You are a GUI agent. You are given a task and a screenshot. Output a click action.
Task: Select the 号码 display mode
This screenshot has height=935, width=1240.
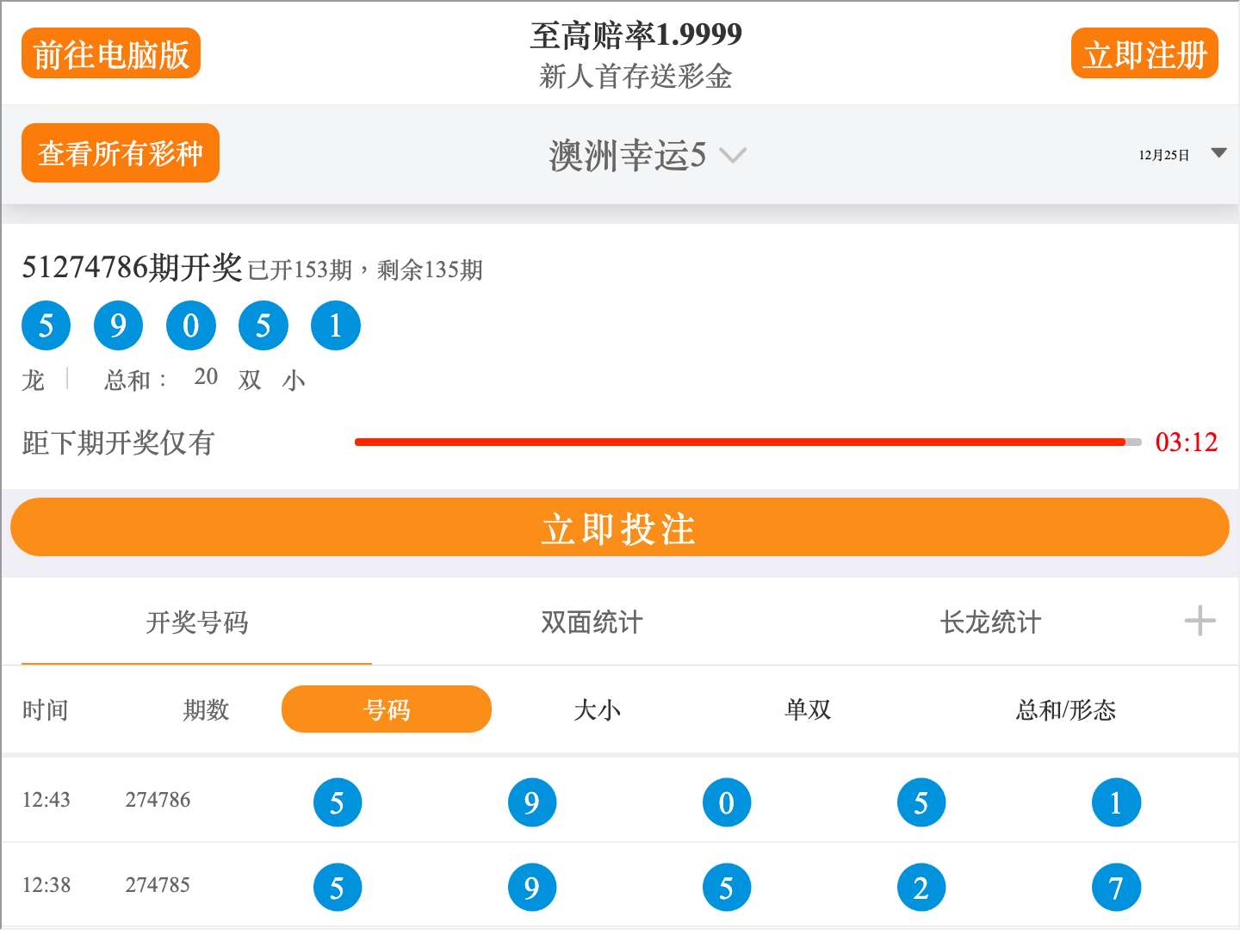386,709
